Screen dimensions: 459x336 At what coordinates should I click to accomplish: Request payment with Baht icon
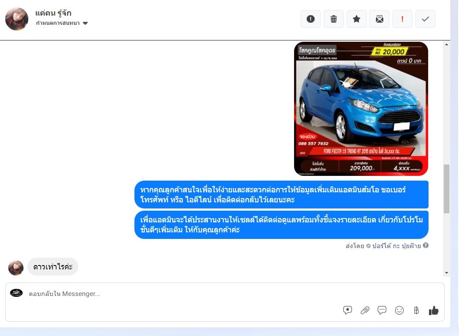[416, 310]
